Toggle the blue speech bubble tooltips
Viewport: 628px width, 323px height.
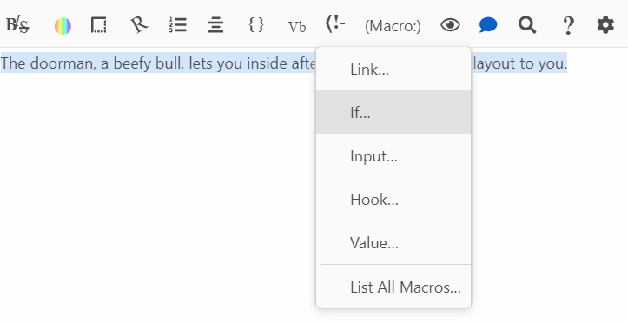[488, 25]
